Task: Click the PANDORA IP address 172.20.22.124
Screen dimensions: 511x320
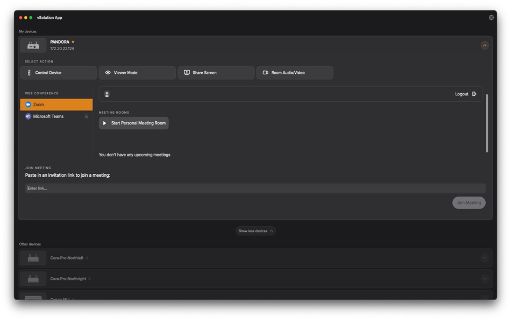Action: pos(62,48)
